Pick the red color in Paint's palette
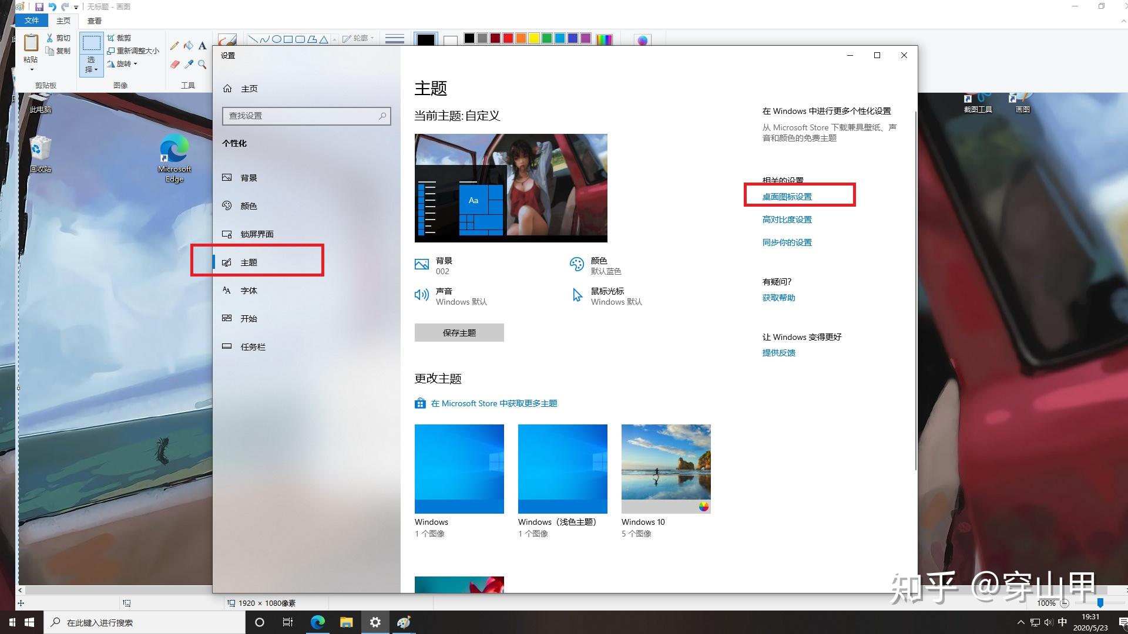Screen dimensions: 1128x634 tap(508, 38)
